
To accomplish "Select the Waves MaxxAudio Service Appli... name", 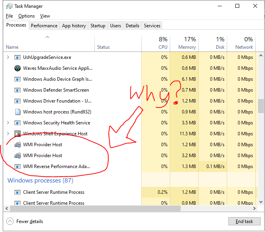I will (x=58, y=68).
